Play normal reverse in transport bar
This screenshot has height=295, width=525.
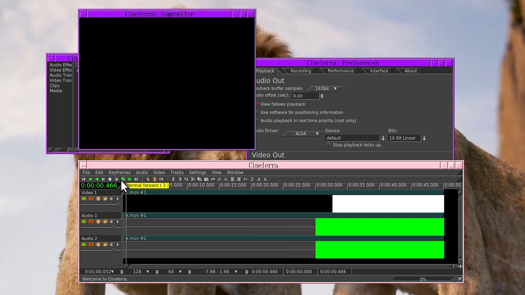[x=97, y=179]
